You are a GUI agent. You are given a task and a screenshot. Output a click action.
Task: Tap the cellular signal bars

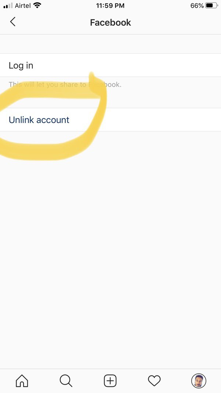pos(8,6)
